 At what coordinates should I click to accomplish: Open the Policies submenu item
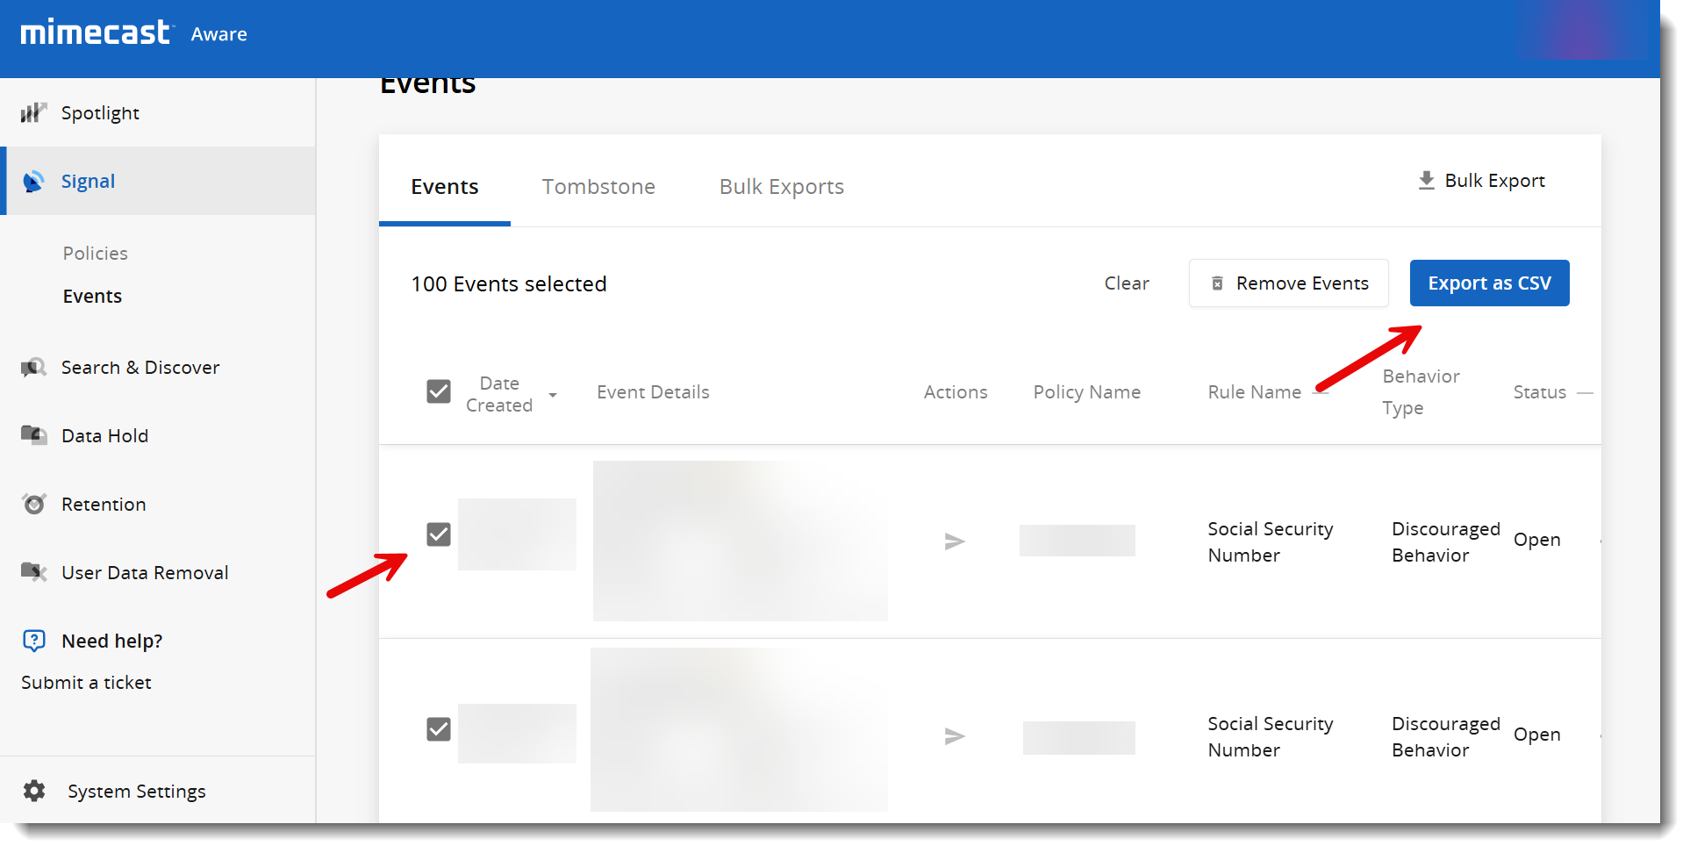(96, 254)
